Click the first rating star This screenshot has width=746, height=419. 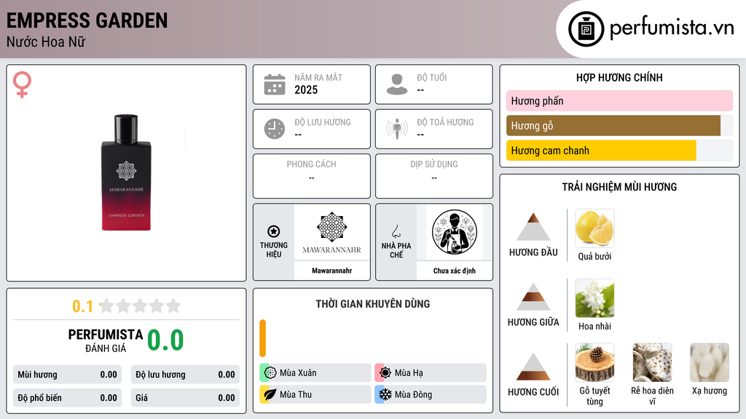pos(107,306)
